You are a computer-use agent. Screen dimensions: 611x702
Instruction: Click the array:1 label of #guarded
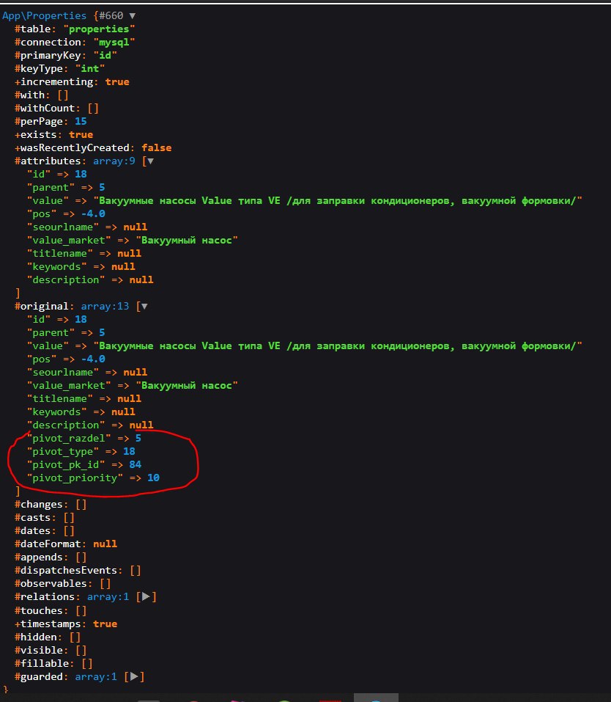pyautogui.click(x=96, y=676)
